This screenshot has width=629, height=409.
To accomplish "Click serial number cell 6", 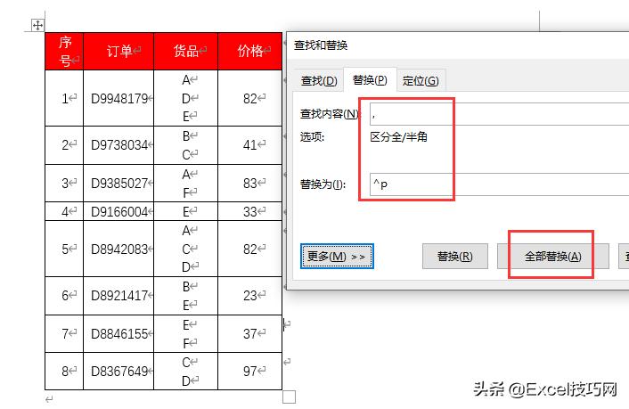I will coord(64,296).
